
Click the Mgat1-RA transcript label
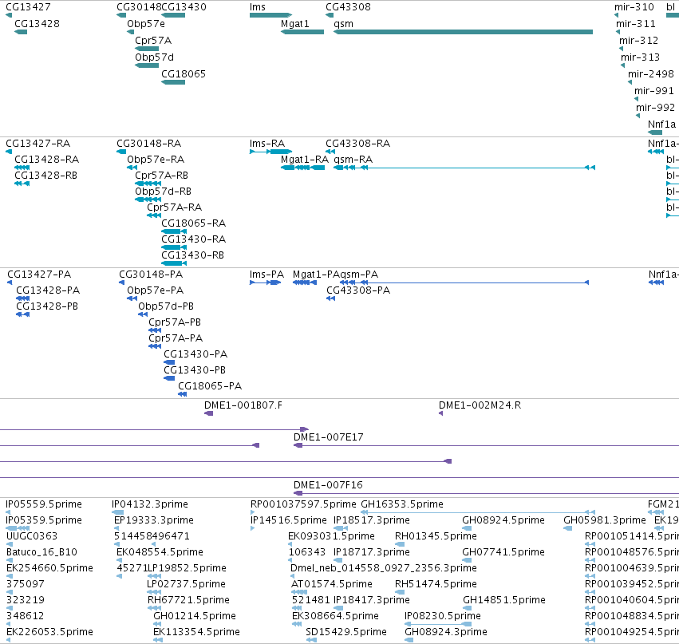click(305, 160)
